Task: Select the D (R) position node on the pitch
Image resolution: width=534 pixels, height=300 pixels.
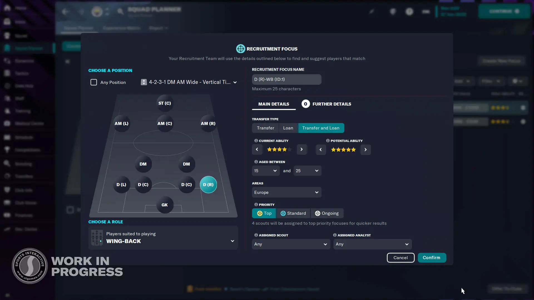Action: (208, 184)
